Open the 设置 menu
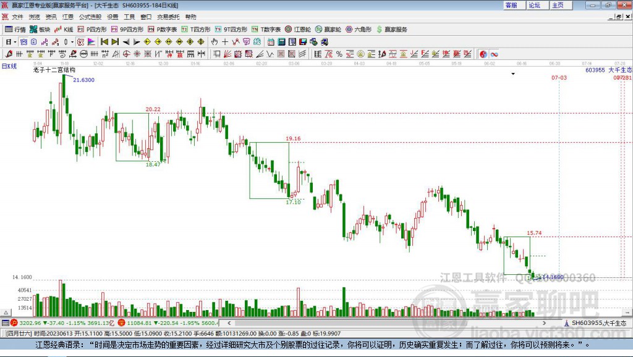Image resolution: width=633 pixels, height=357 pixels. pyautogui.click(x=113, y=17)
